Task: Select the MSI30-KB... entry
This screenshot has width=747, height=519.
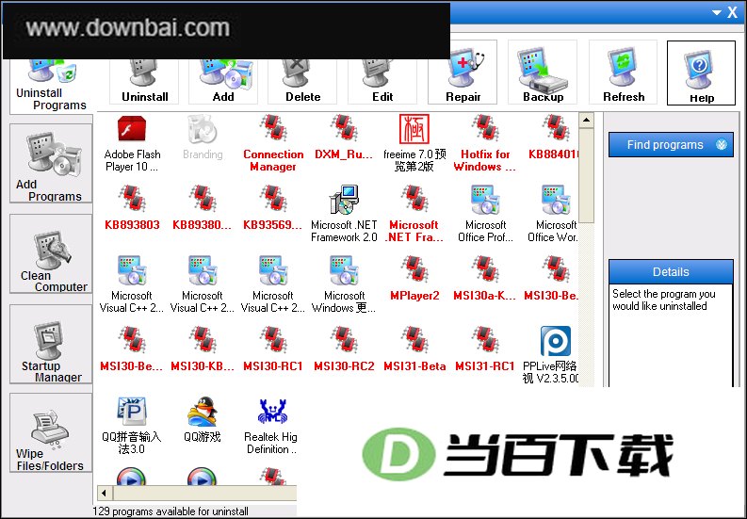Action: [x=203, y=349]
